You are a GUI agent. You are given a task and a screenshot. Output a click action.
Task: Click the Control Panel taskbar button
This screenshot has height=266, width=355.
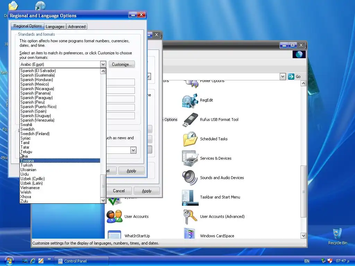[x=81, y=261]
